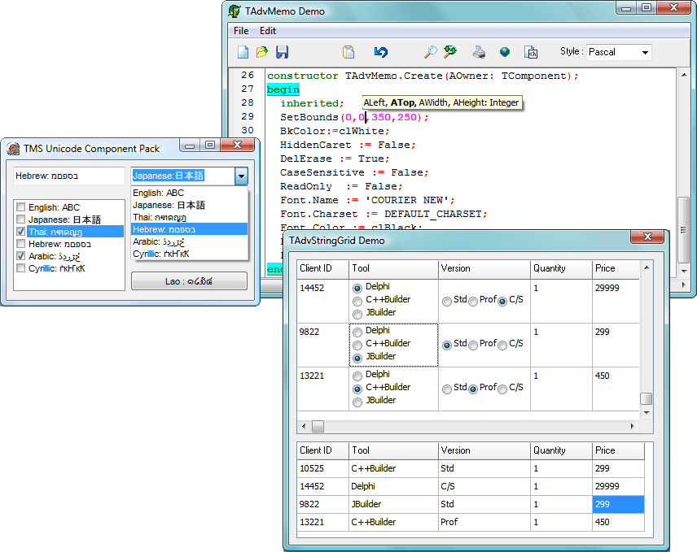This screenshot has height=552, width=697.
Task: Select Delphi radio in row 9822
Action: [x=357, y=333]
